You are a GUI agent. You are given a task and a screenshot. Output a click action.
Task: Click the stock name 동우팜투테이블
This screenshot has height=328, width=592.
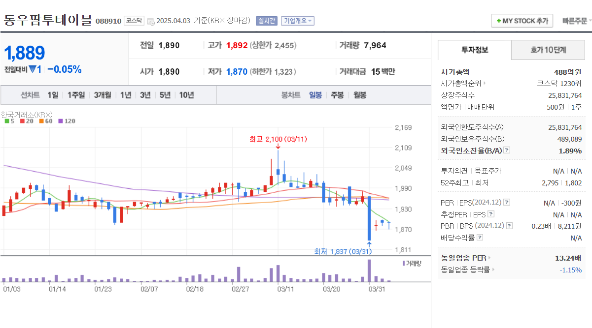(x=48, y=20)
